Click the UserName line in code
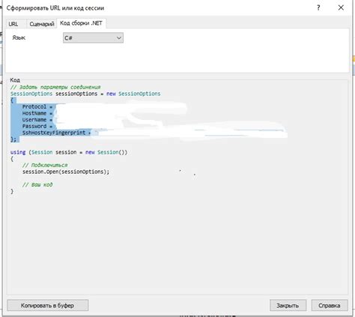Image resolution: width=355 pixels, height=317 pixels. point(37,120)
